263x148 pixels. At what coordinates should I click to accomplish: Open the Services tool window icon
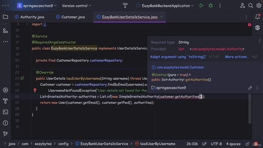(5, 90)
